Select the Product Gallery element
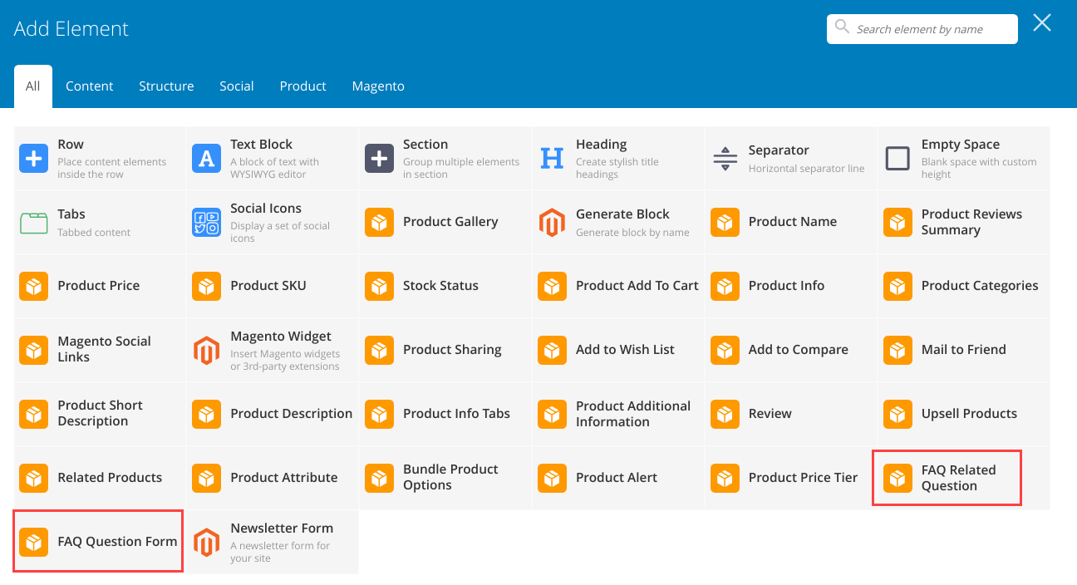The height and width of the screenshot is (585, 1077). coord(379,222)
